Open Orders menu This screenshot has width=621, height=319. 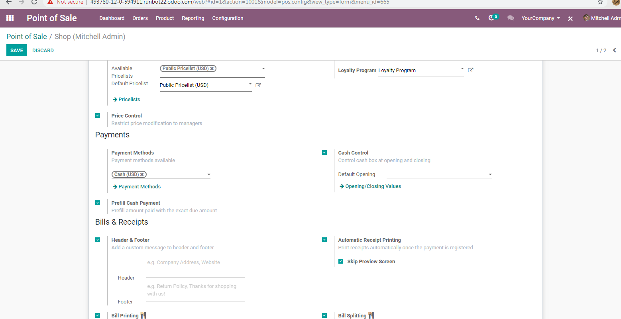pyautogui.click(x=140, y=18)
